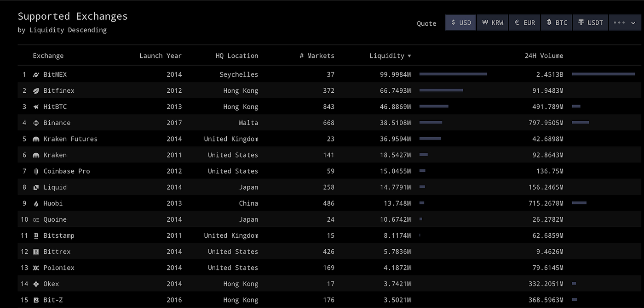The height and width of the screenshot is (308, 644).
Task: Click the 797.9505M volume value
Action: (x=546, y=123)
